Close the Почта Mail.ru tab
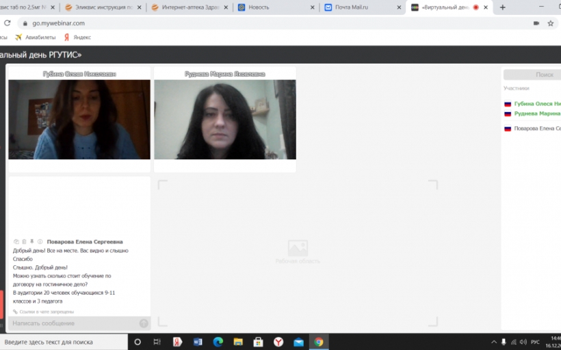The height and width of the screenshot is (350, 561). (x=399, y=7)
